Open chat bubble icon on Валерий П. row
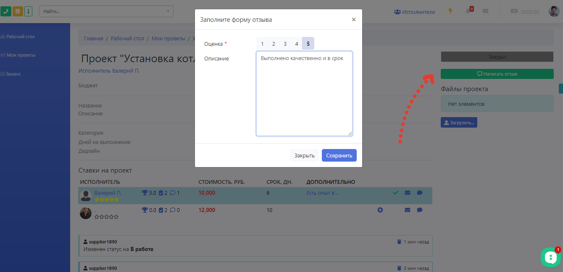 [x=420, y=193]
